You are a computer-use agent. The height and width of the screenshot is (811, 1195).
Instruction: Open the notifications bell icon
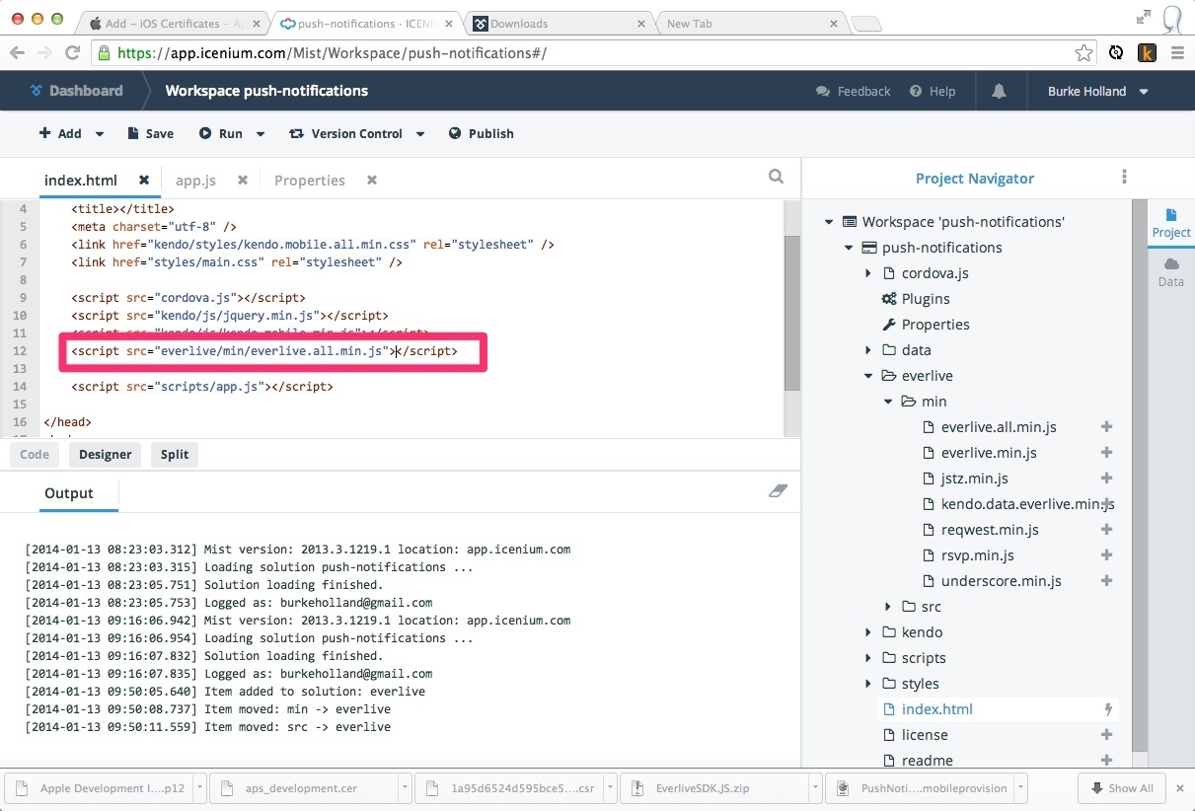point(999,91)
